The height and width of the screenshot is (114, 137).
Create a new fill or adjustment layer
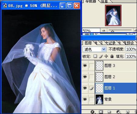(x=118, y=112)
